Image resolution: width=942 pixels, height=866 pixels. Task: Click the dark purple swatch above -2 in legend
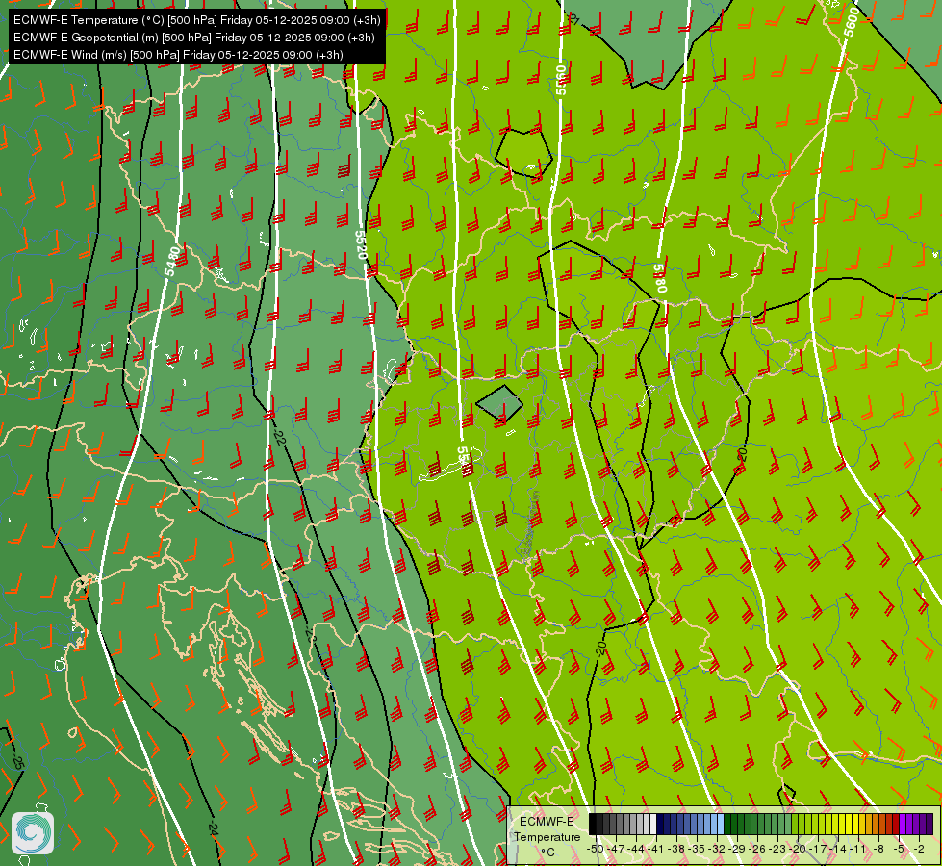pyautogui.click(x=930, y=824)
